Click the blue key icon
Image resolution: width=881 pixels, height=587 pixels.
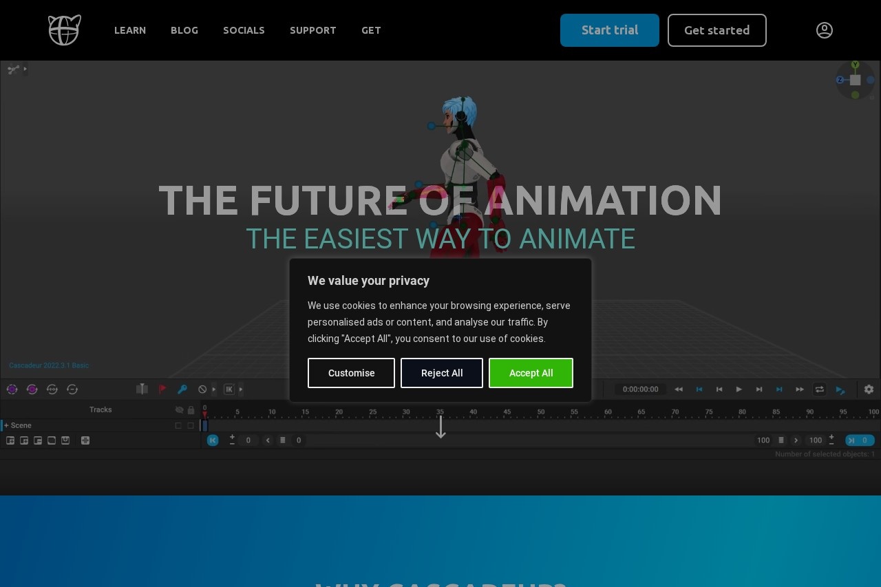click(x=182, y=389)
